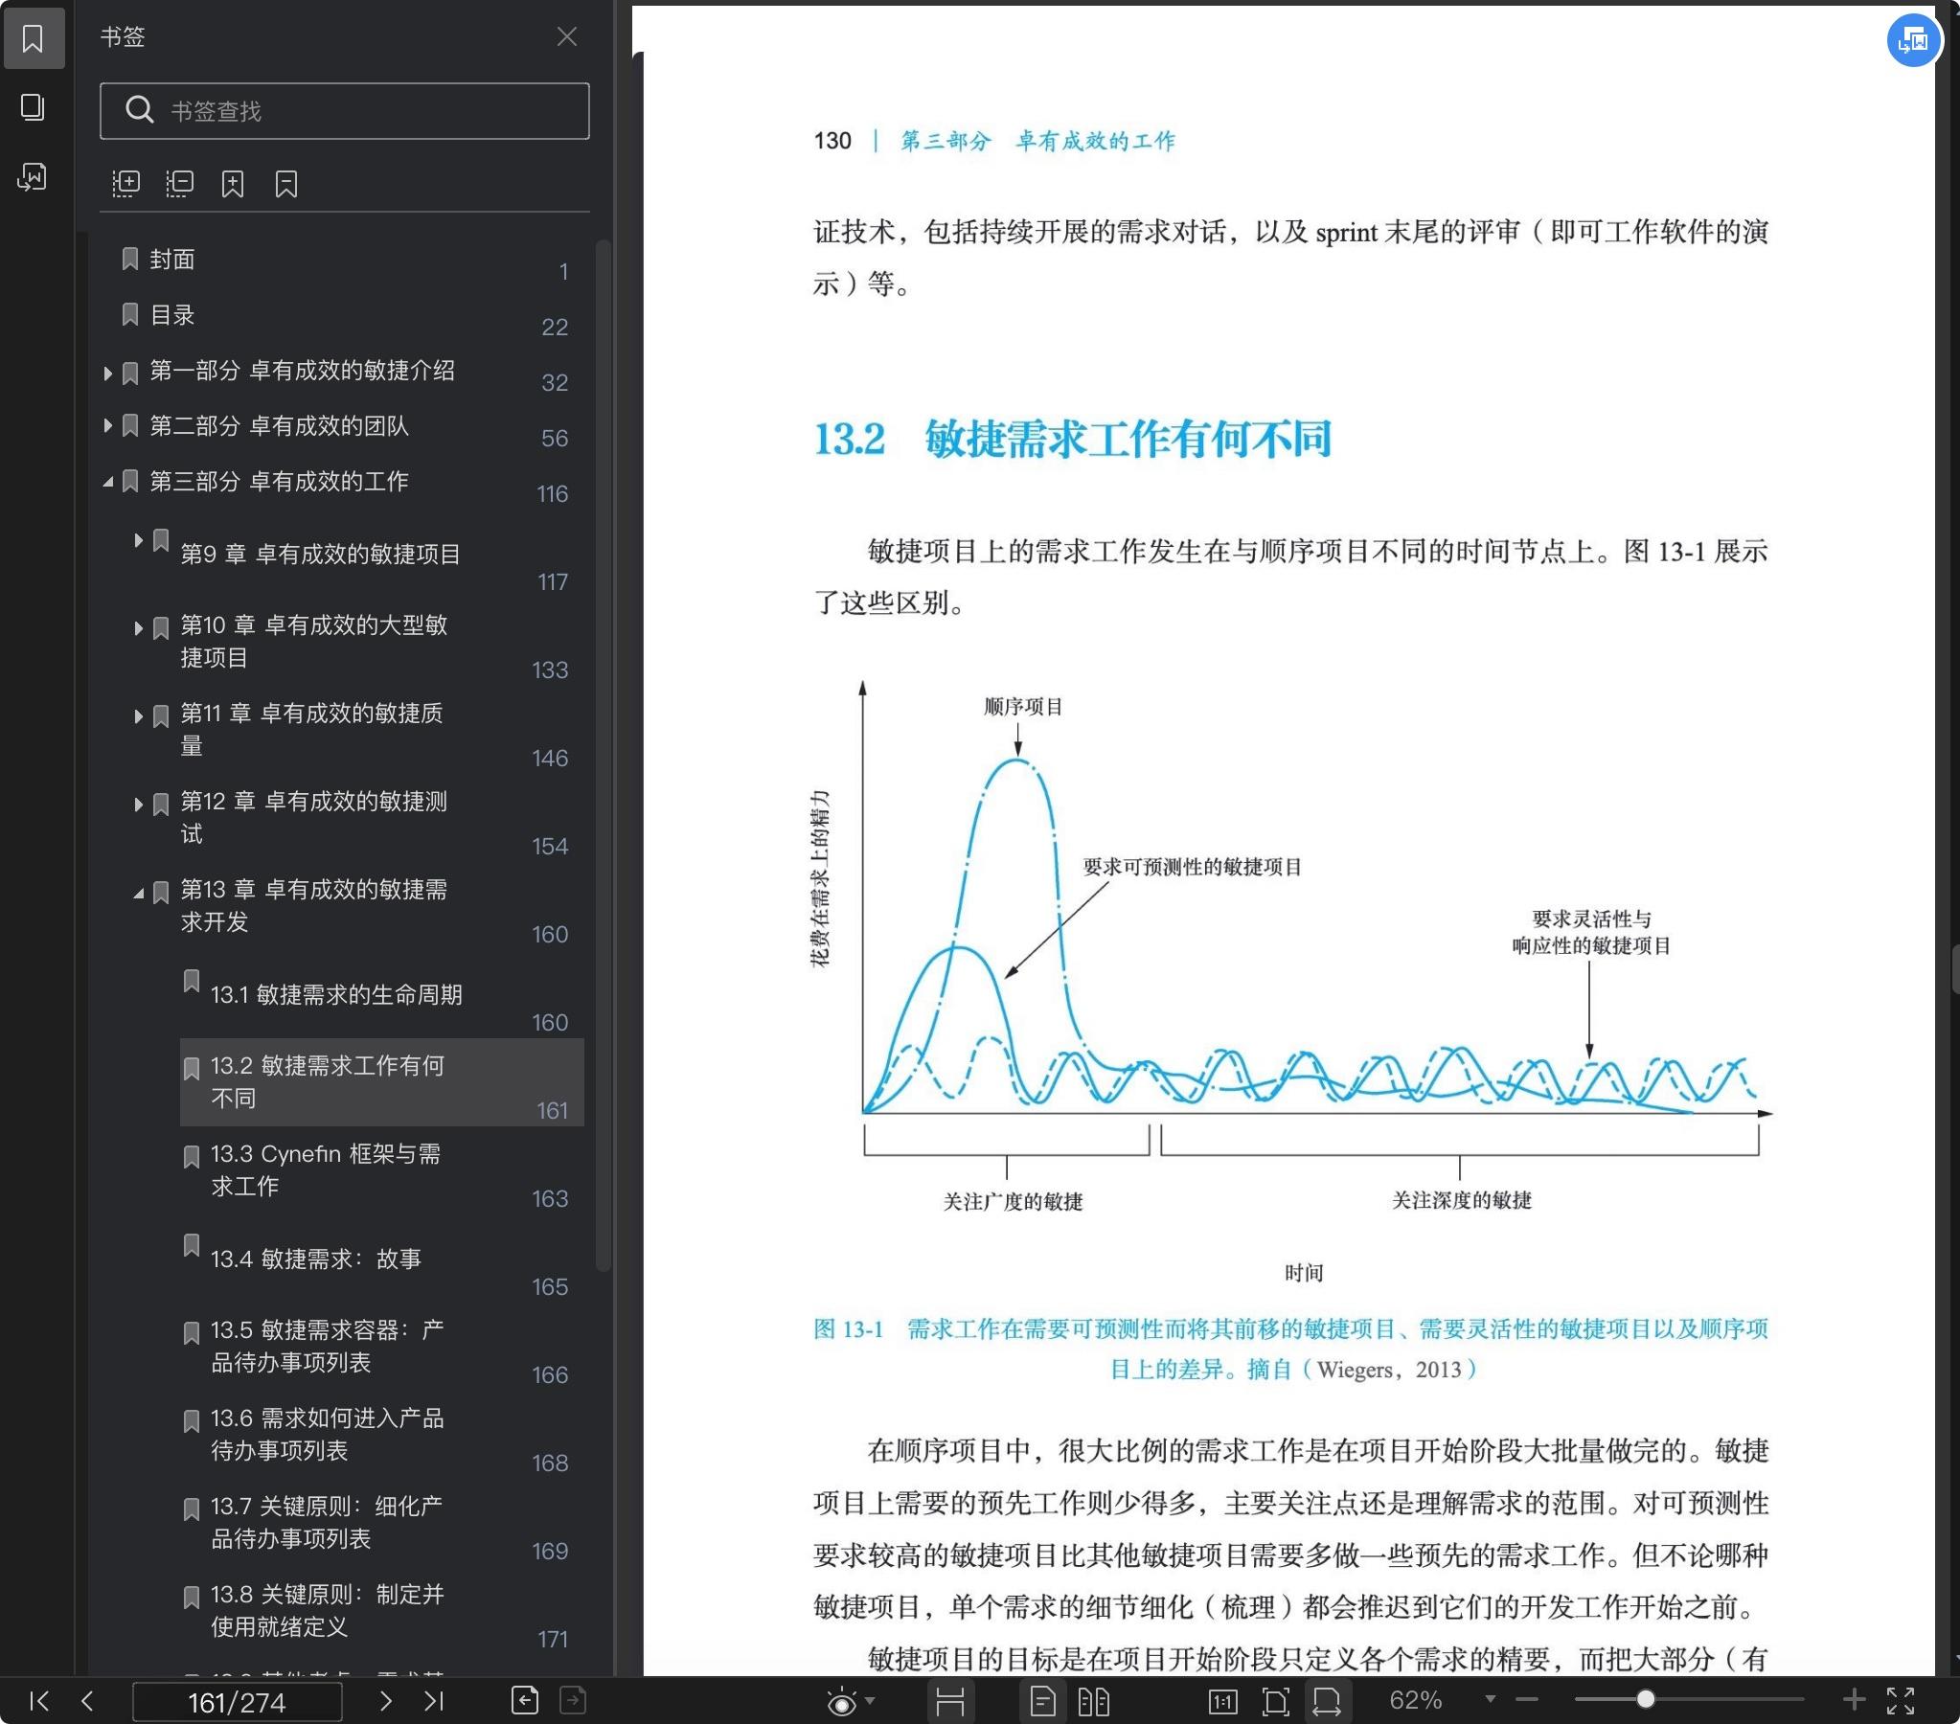Expand 第11章 卓有成效的敏捷质量 bookmark

[x=138, y=716]
